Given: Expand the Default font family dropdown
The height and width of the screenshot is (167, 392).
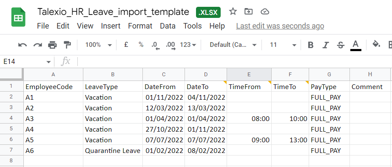Looking at the screenshot, I should pos(233,45).
